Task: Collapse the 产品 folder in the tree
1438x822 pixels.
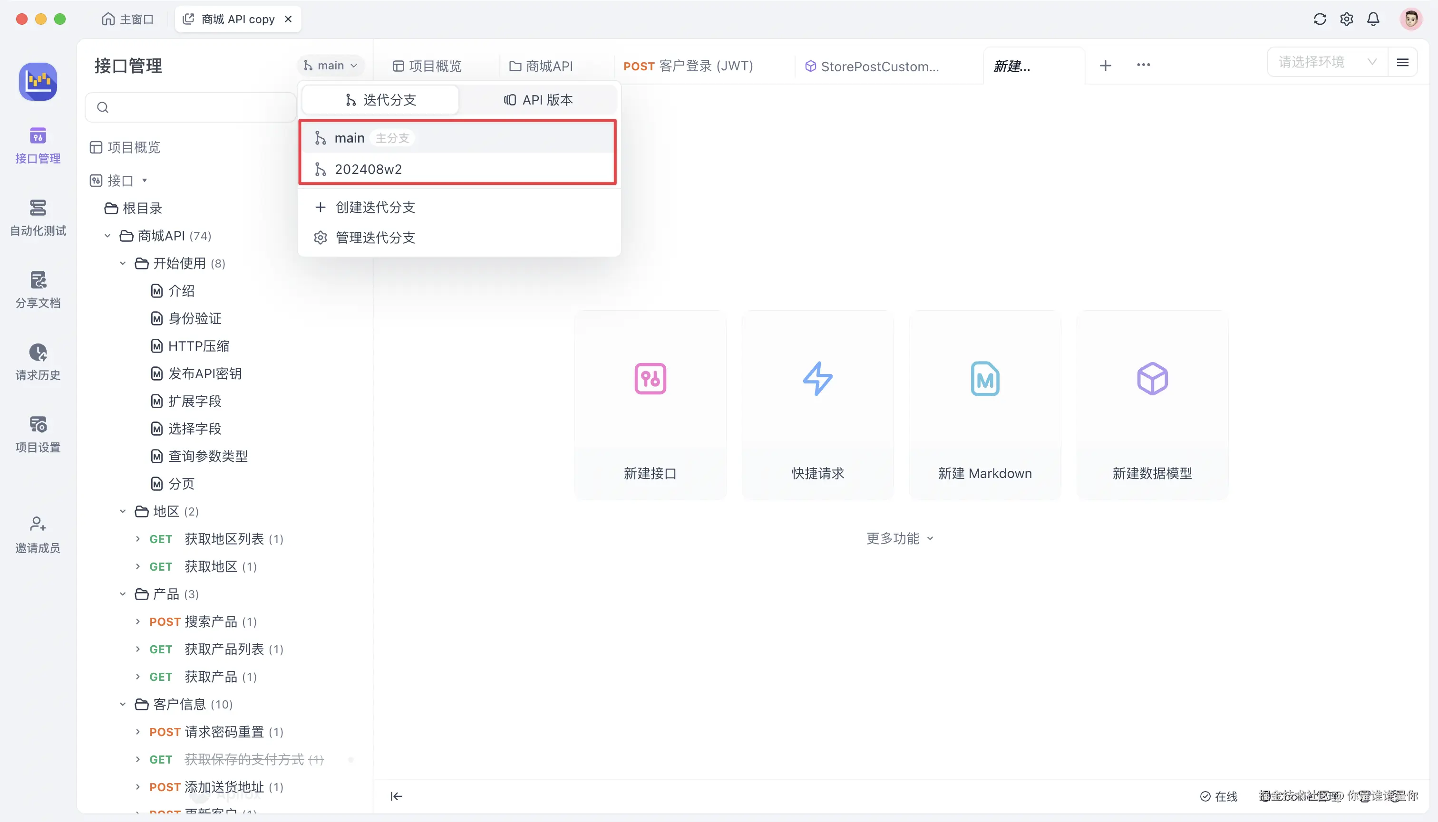Action: click(122, 593)
